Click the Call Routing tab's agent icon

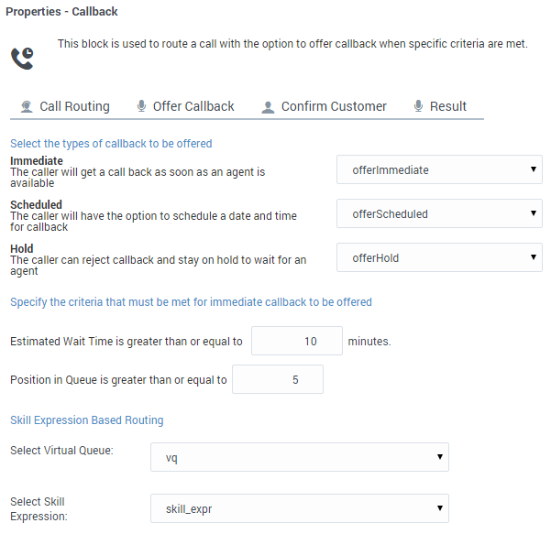pos(27,107)
